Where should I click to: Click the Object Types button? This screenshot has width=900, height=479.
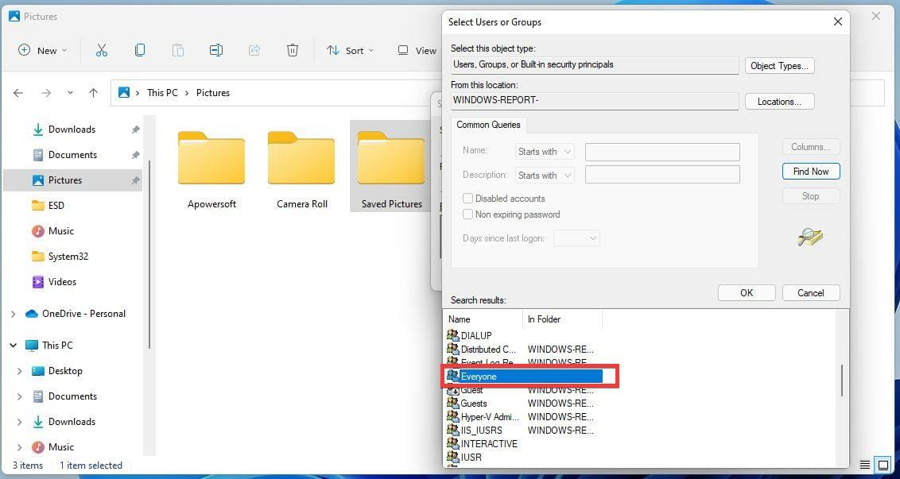pos(779,66)
